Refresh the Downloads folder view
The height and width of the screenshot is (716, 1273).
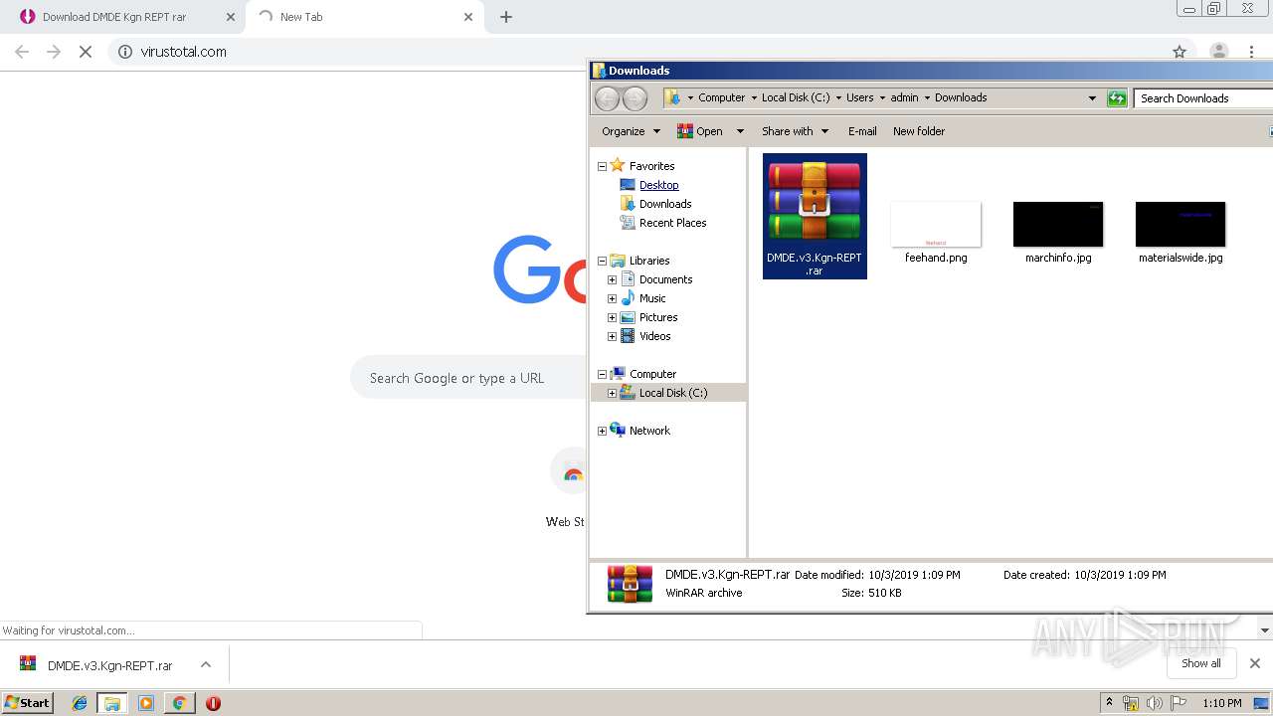click(1117, 98)
